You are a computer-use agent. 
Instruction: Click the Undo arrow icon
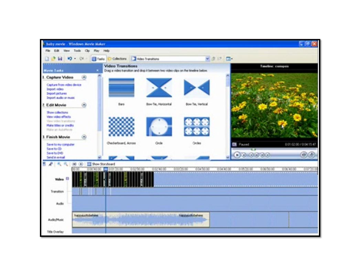(x=69, y=59)
